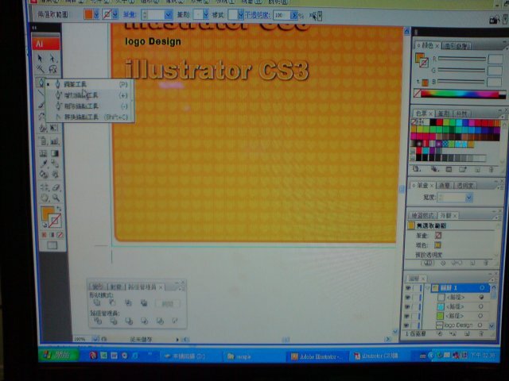Viewport: 509px width, 381px height.
Task: Click target circle of logo Design sublayer
Action: pos(480,325)
